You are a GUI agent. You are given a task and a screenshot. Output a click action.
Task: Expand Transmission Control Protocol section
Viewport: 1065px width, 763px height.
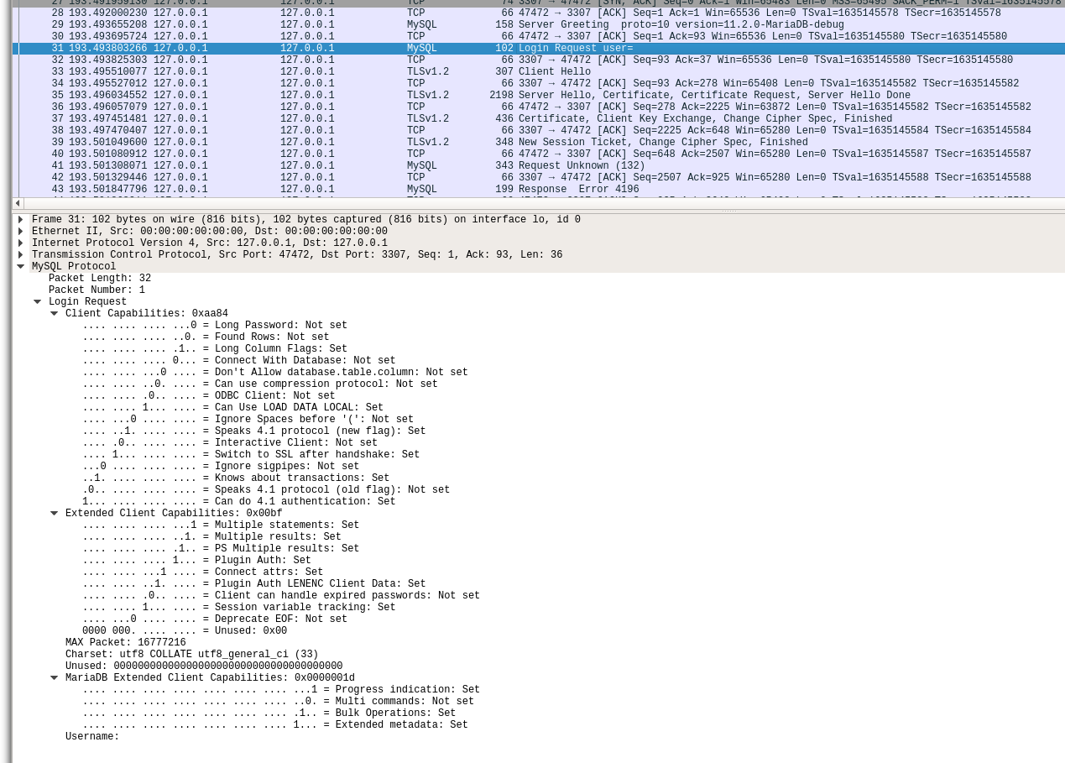click(x=20, y=255)
